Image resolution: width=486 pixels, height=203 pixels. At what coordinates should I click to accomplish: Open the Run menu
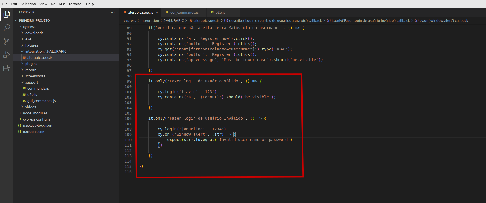point(62,4)
